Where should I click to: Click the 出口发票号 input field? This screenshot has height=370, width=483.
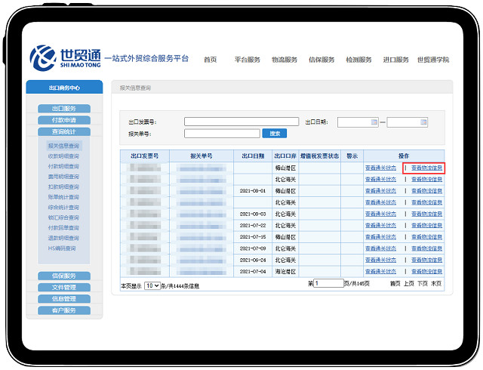click(x=241, y=122)
